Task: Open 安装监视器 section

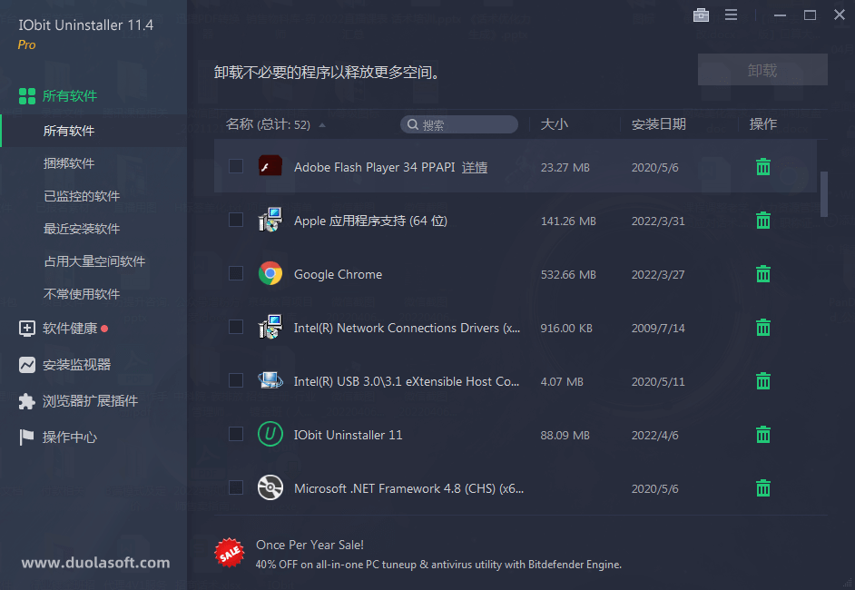Action: 77,365
